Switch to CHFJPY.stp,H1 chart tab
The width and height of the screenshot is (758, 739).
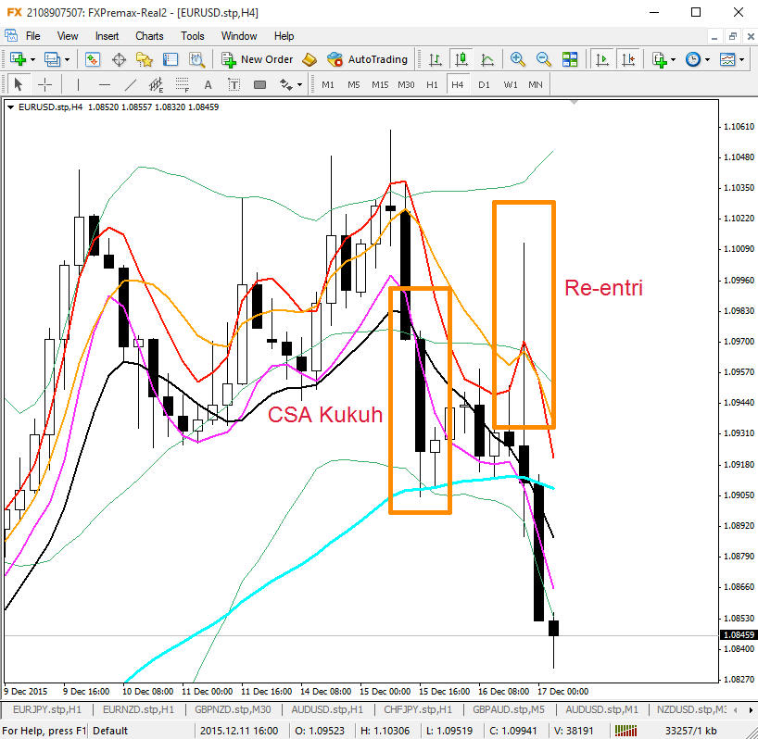[418, 709]
